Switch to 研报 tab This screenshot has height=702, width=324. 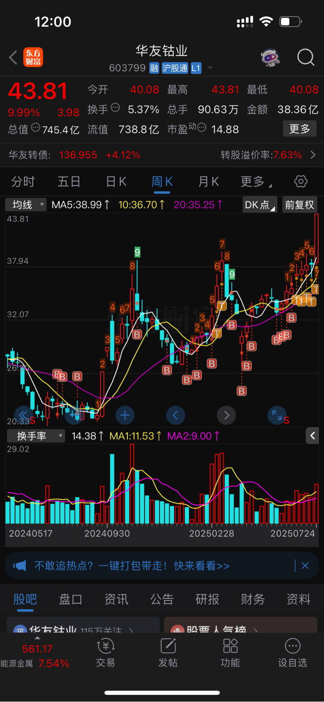(x=208, y=599)
